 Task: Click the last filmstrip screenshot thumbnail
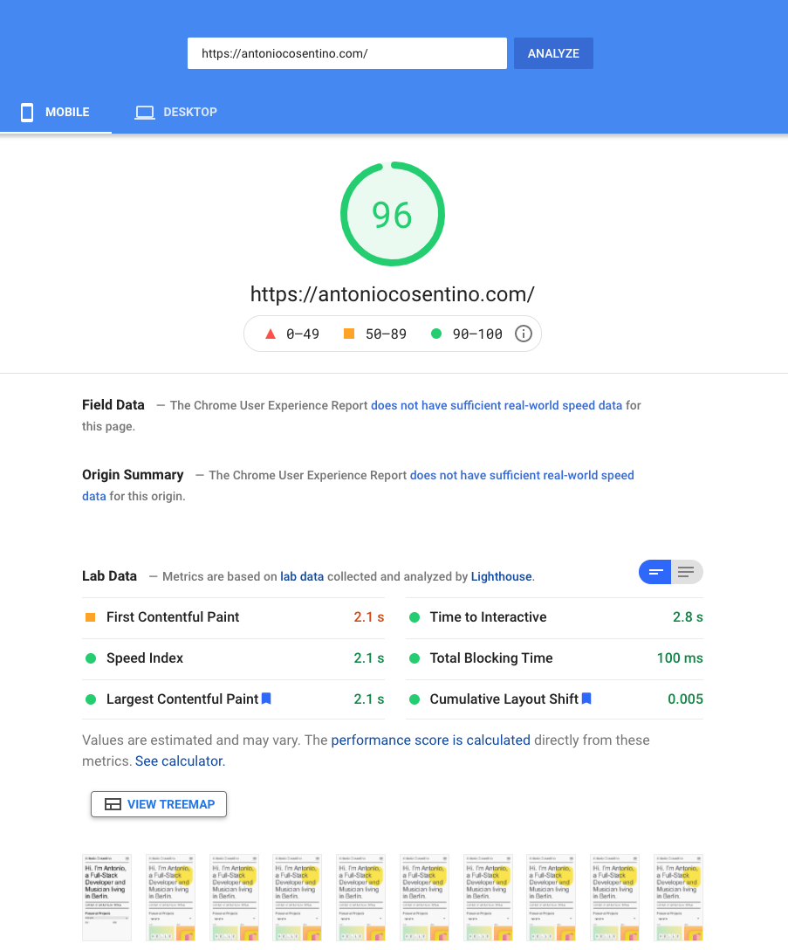tap(678, 898)
